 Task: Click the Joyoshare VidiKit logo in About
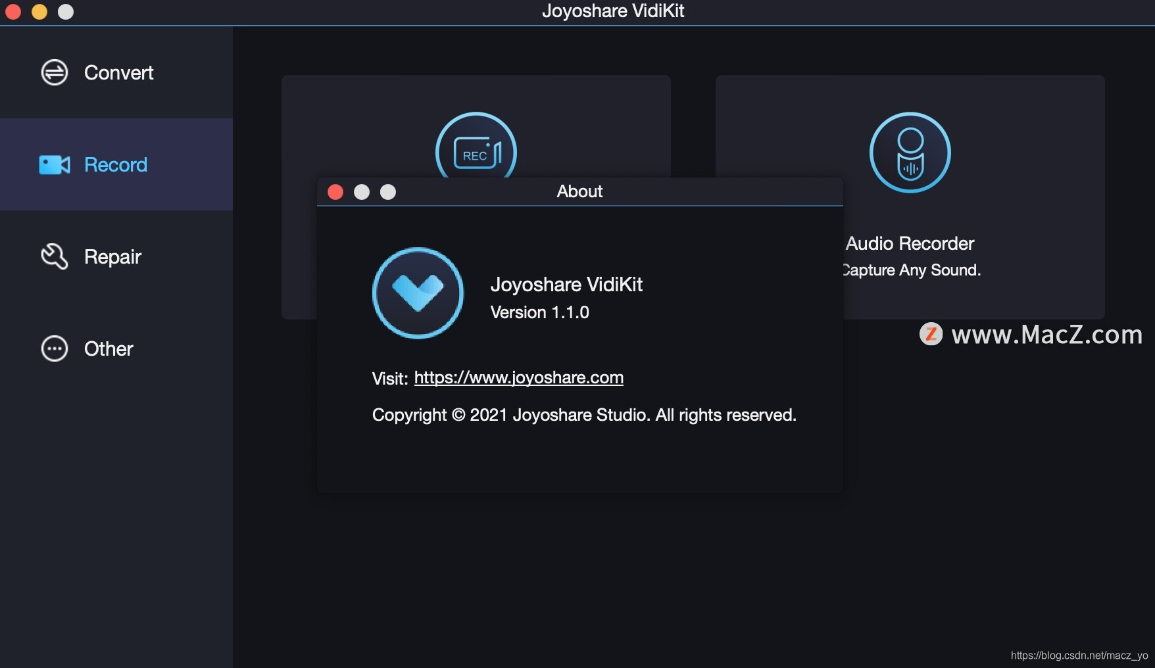418,293
